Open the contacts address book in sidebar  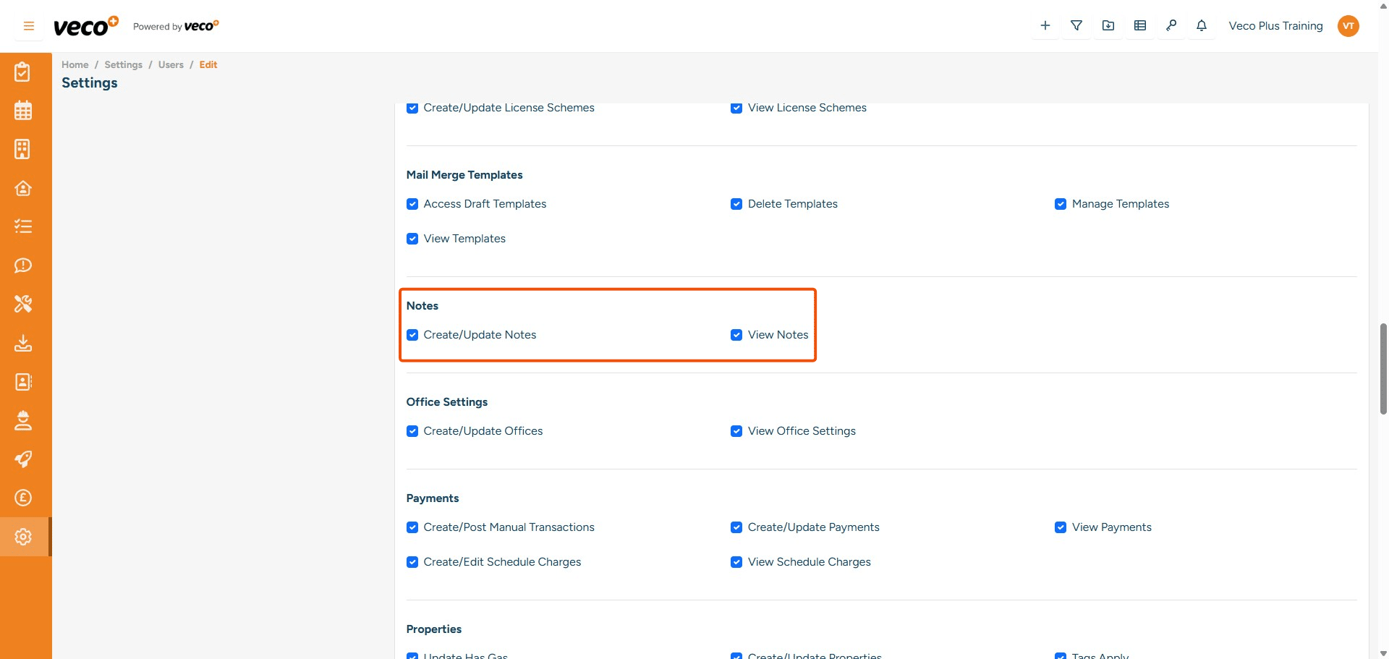click(x=23, y=382)
